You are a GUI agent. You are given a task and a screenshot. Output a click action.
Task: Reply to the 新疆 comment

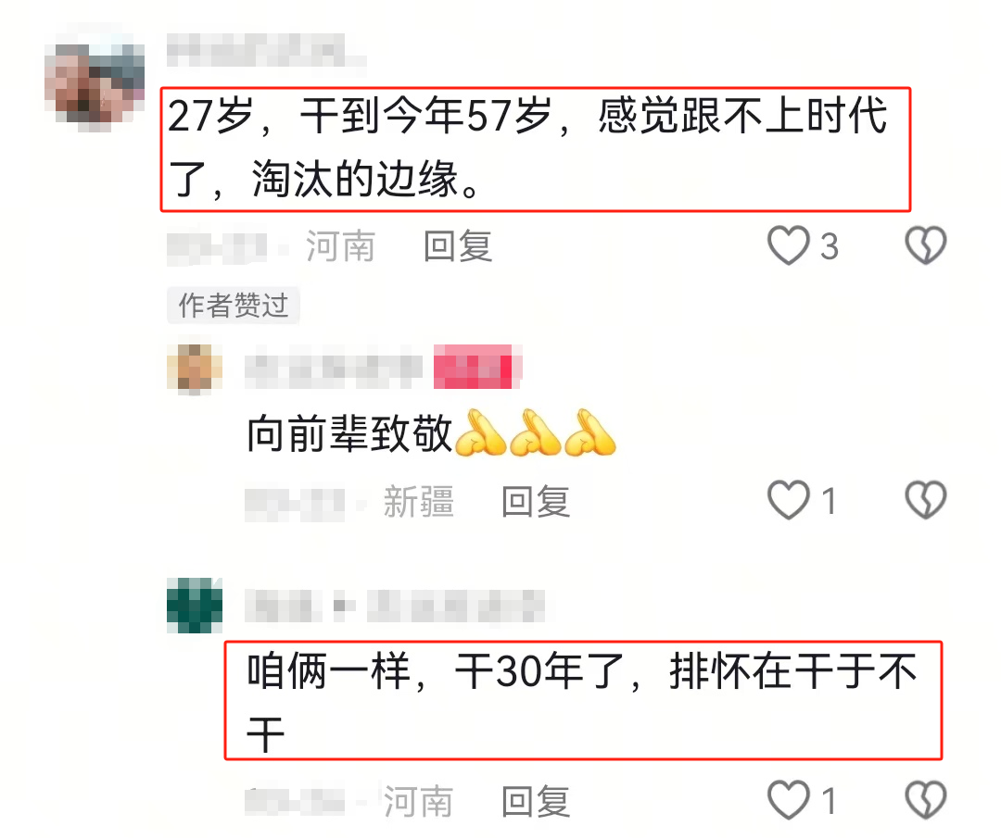click(x=536, y=501)
